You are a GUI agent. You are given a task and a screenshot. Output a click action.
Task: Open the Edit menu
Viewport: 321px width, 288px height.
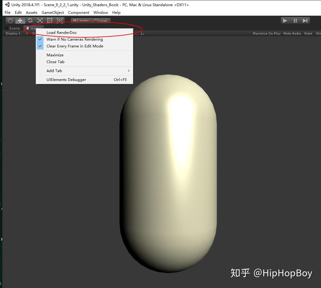click(18, 13)
